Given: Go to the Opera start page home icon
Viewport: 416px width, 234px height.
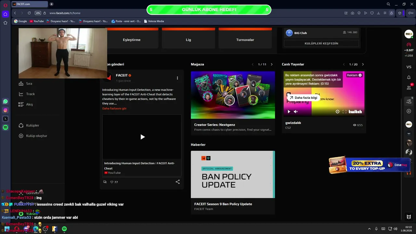Looking at the screenshot, I should [x=5, y=14].
